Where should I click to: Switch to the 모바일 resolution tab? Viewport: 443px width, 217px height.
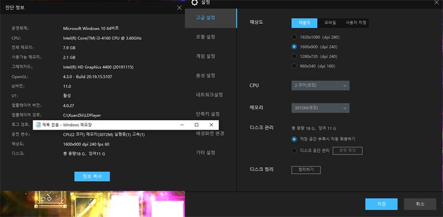pos(330,23)
